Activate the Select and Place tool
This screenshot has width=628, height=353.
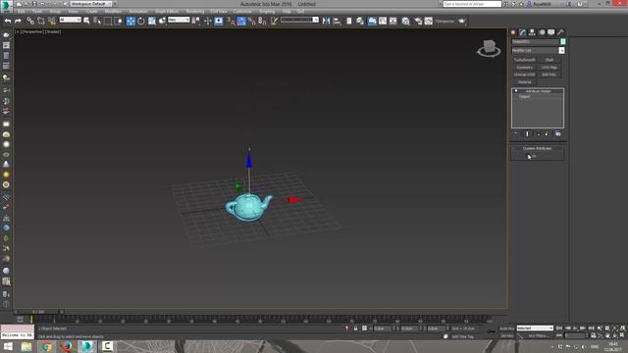click(x=162, y=21)
